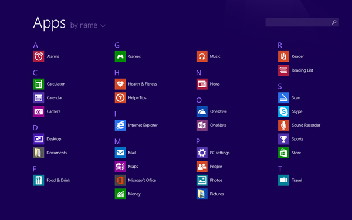352x220 pixels.
Task: Open Food & Drink app icon
Action: (39, 180)
